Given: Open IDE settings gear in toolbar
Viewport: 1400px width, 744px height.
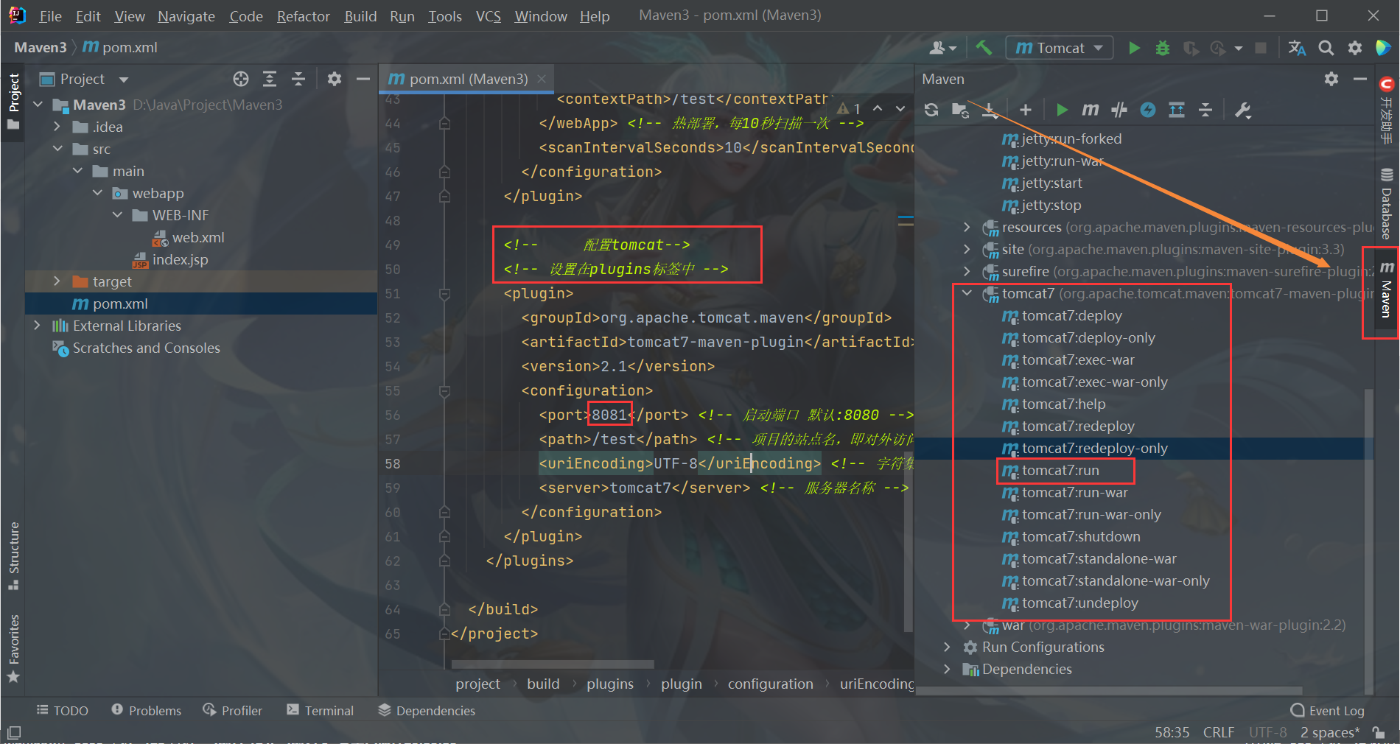Looking at the screenshot, I should point(1355,48).
